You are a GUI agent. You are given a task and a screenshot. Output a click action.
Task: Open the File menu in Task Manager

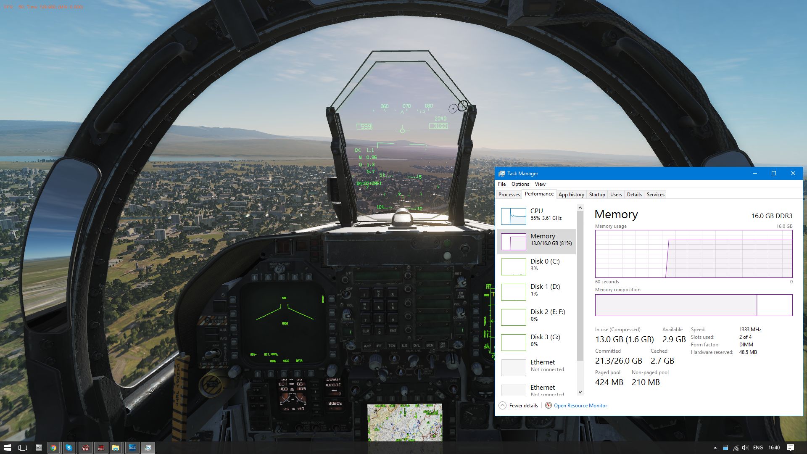coord(502,184)
